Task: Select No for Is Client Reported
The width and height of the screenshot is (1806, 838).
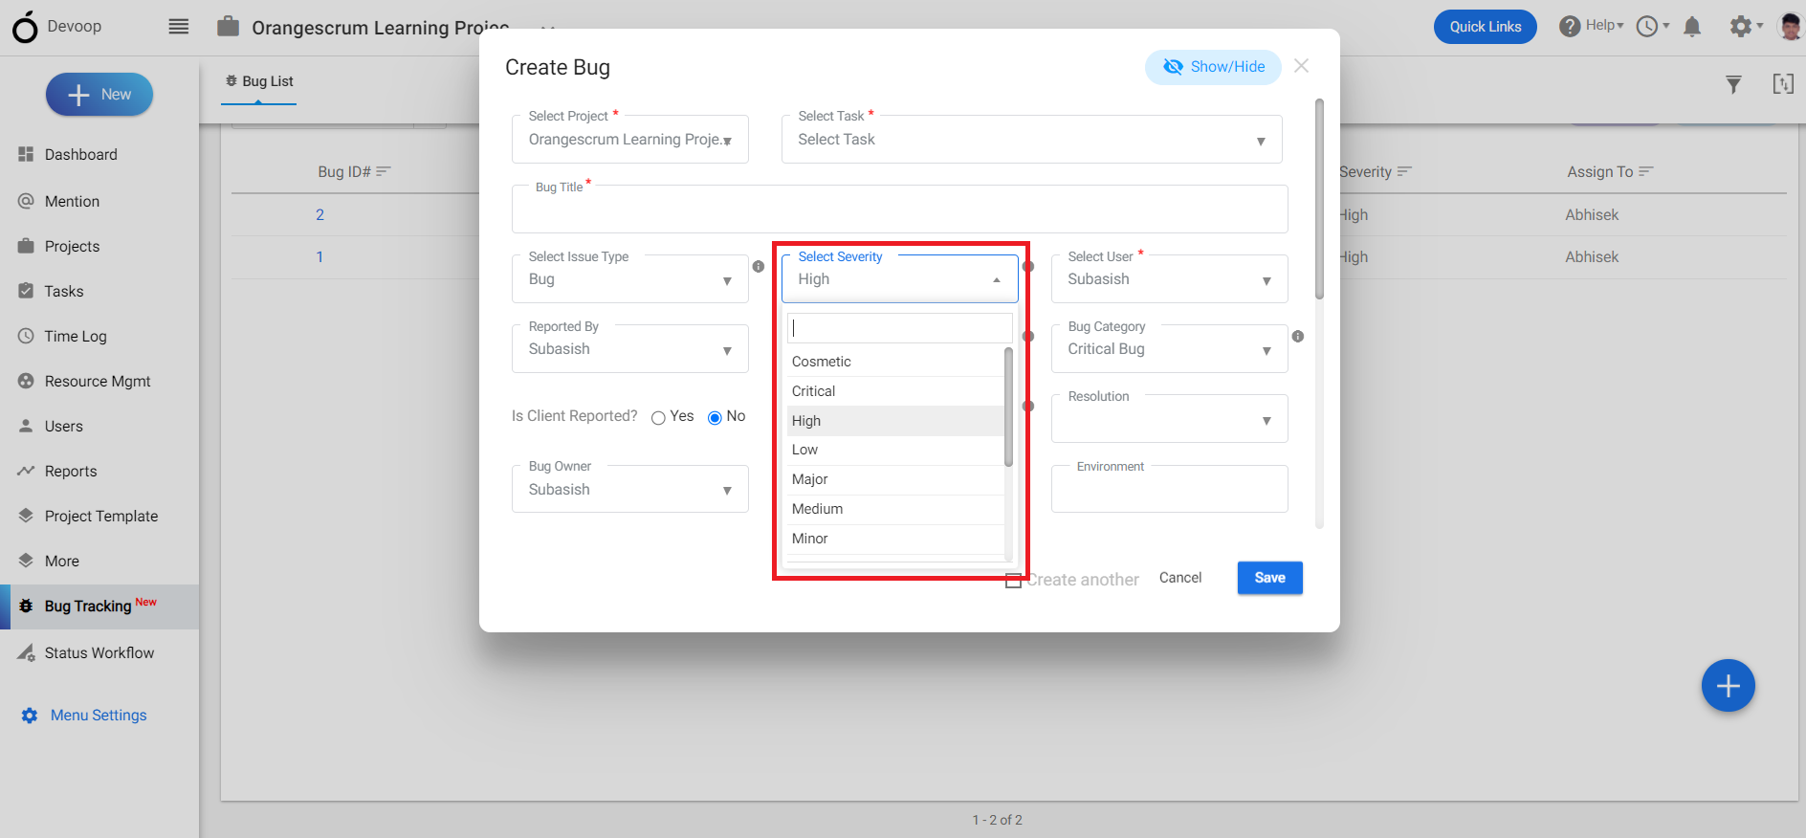Action: click(715, 417)
